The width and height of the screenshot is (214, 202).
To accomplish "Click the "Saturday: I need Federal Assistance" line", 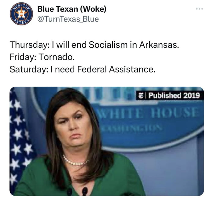I will coord(83,69).
